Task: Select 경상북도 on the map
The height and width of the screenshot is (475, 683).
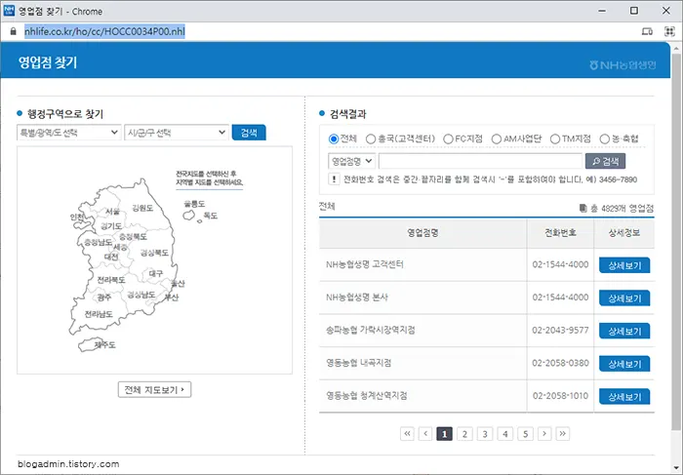Action: tap(154, 253)
